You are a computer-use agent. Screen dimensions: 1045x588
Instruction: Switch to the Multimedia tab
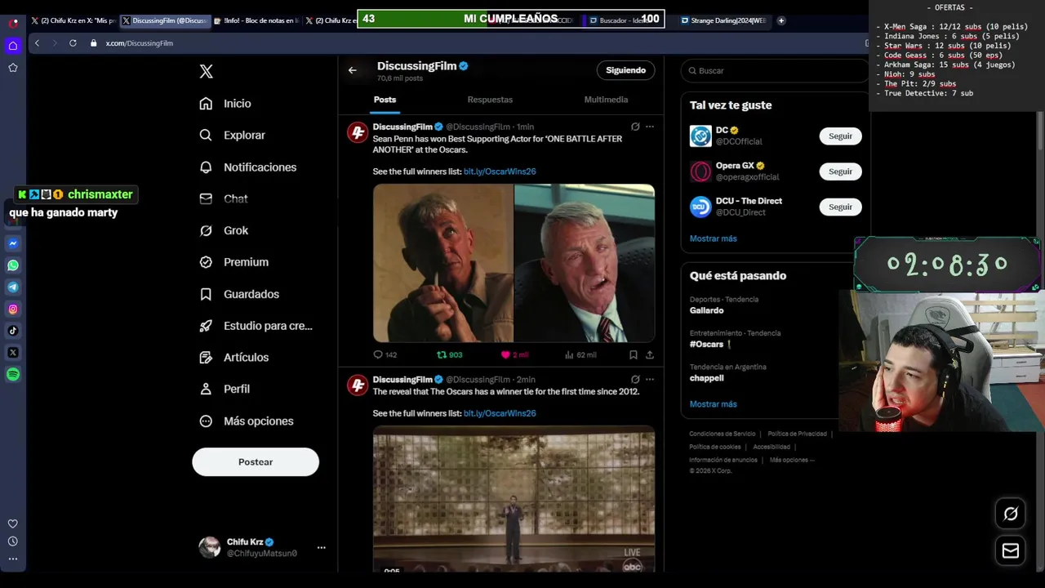pos(606,100)
